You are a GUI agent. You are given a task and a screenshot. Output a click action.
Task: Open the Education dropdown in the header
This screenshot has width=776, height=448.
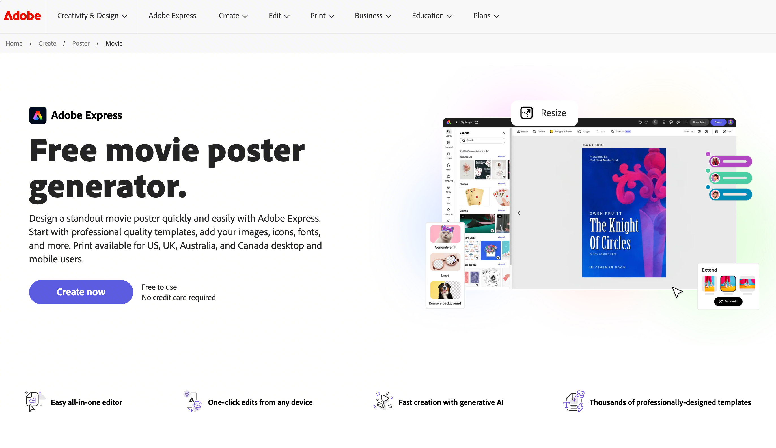[x=432, y=16]
